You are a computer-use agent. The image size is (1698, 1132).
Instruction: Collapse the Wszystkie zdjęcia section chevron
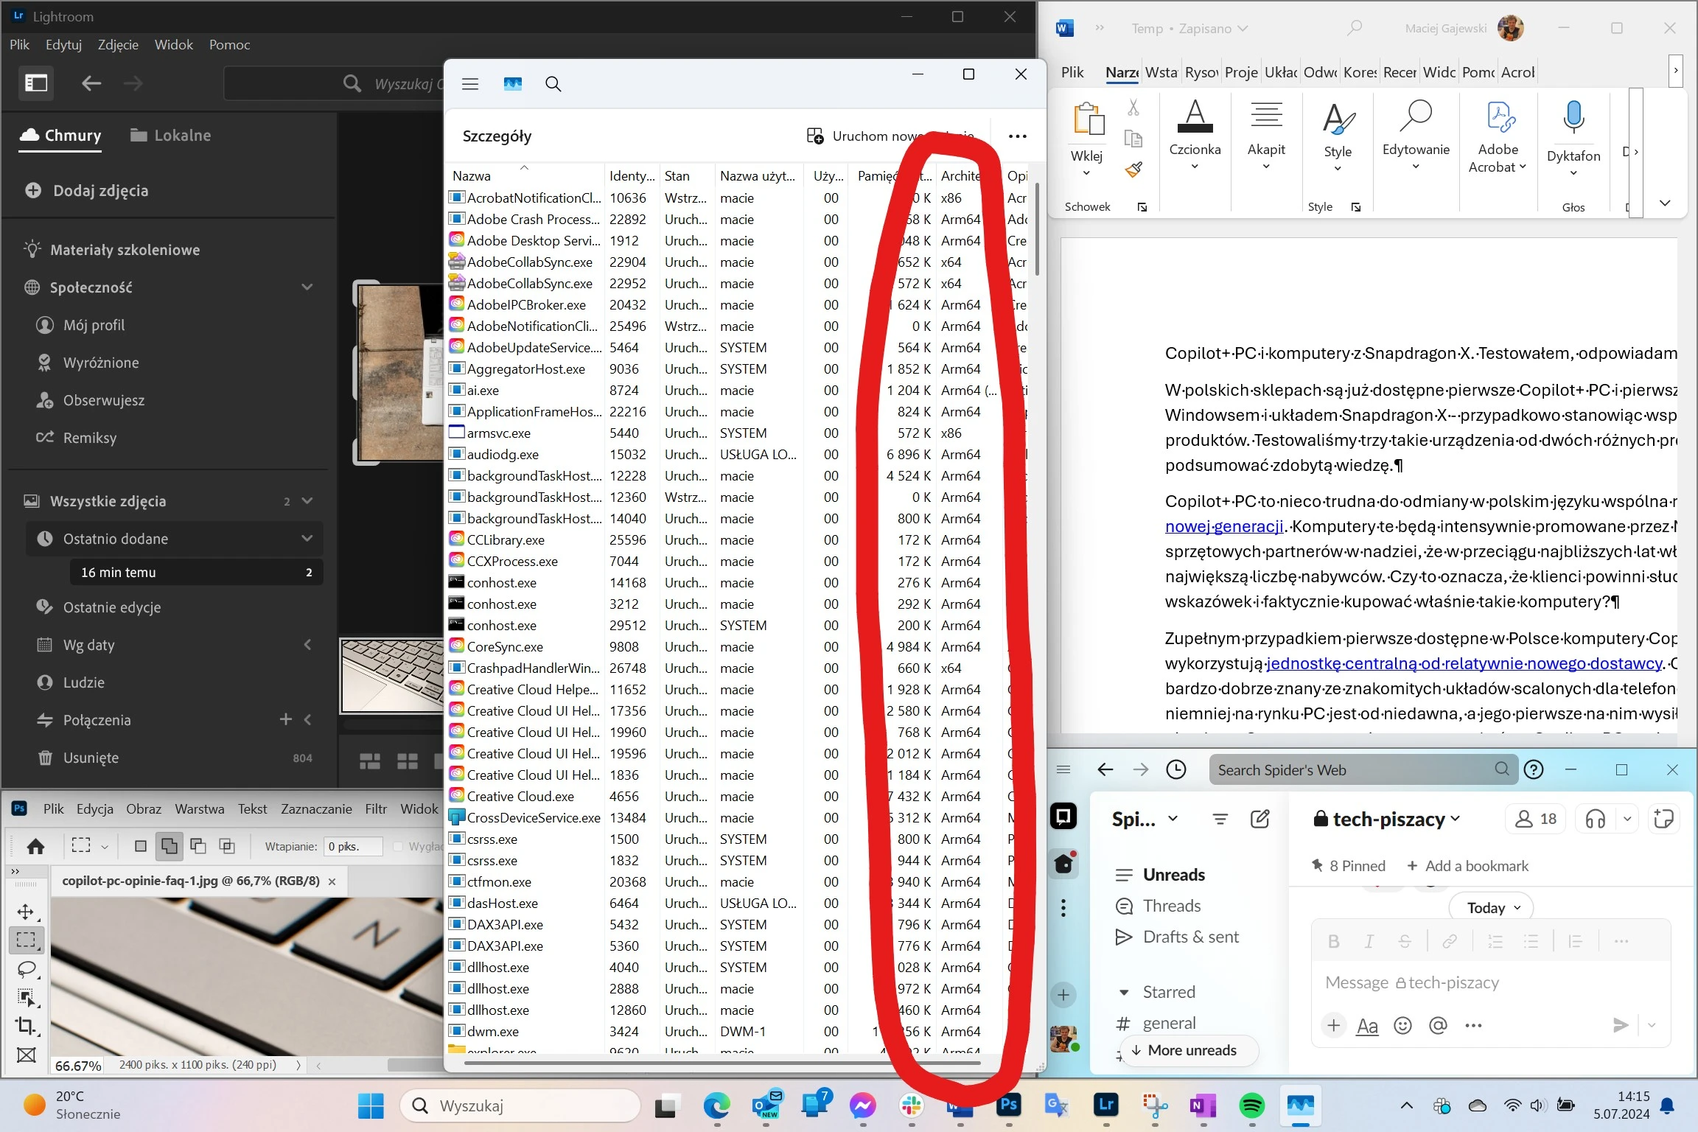point(307,500)
